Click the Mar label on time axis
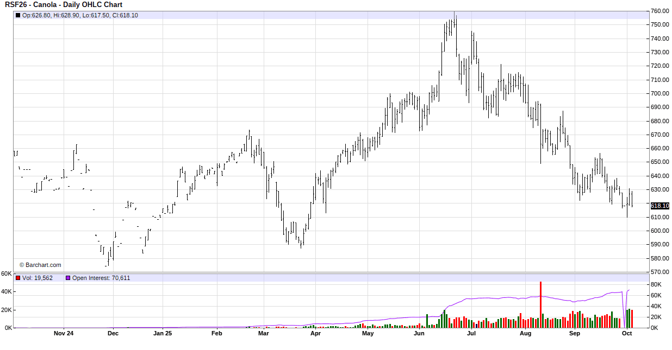Screen dimensions: 672x350 coord(264,333)
